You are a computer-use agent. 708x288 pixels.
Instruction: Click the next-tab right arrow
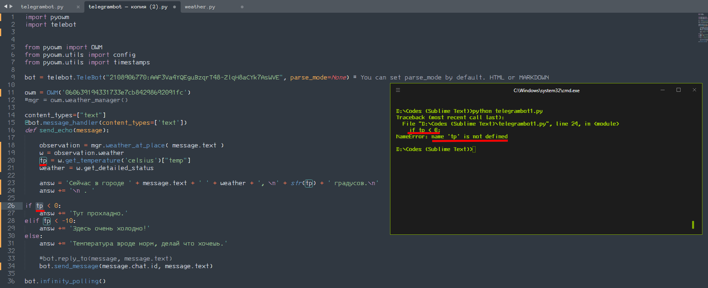pos(11,6)
